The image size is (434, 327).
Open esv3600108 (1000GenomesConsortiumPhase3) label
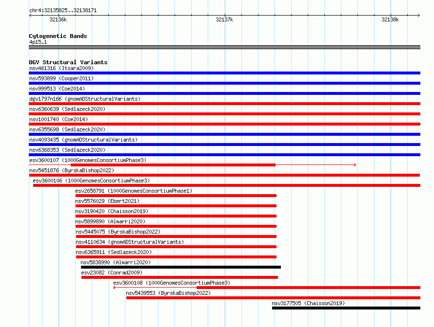(x=172, y=283)
